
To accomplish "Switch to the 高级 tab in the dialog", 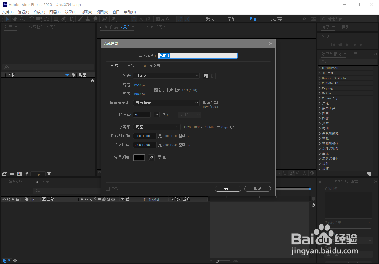I will [x=131, y=66].
